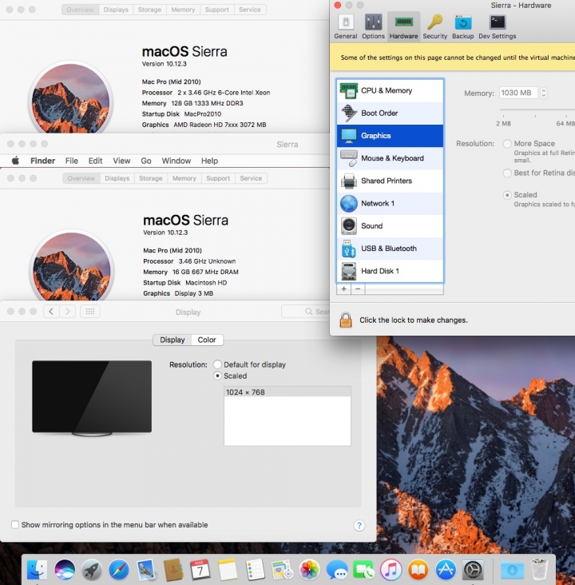Open Dev Settings terminal icon
575x585 pixels.
(x=497, y=26)
